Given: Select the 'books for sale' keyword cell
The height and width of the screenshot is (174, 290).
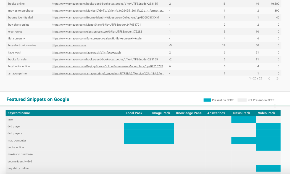Looking at the screenshot, I should coord(17,60).
